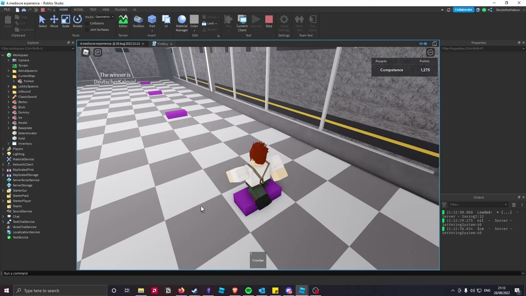This screenshot has width=526, height=296.
Task: Expand the Players service
Action: tap(3, 149)
